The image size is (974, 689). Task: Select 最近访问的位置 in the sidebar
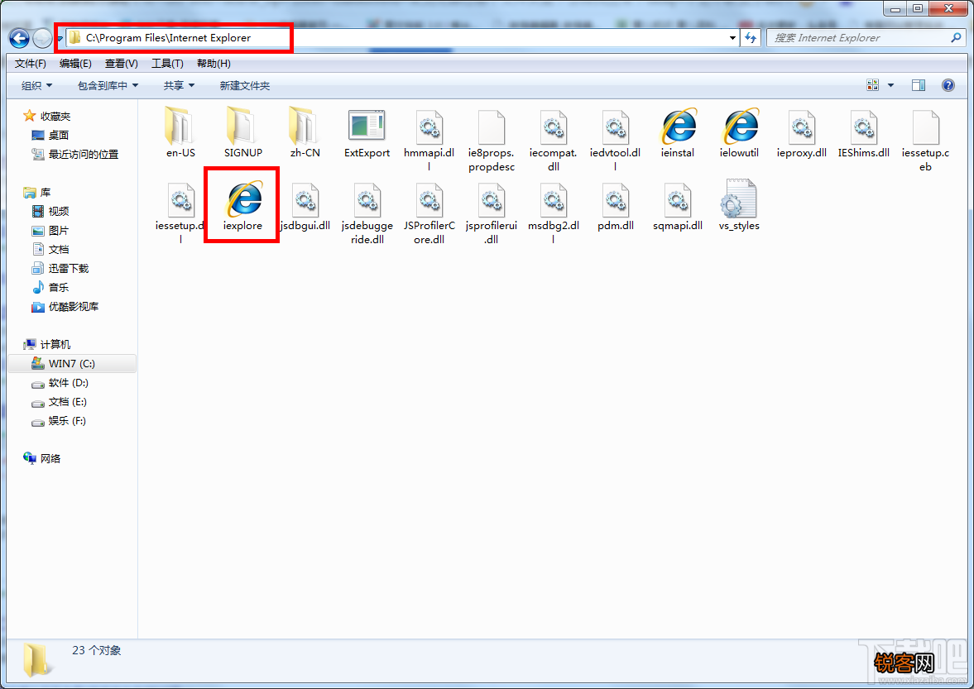pos(74,154)
